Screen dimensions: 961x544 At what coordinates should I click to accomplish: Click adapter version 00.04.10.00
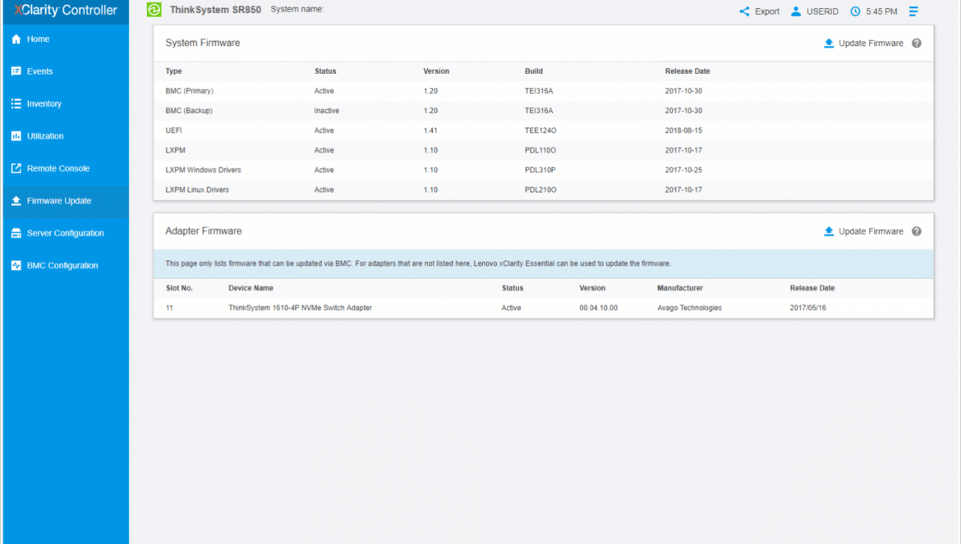pos(598,308)
